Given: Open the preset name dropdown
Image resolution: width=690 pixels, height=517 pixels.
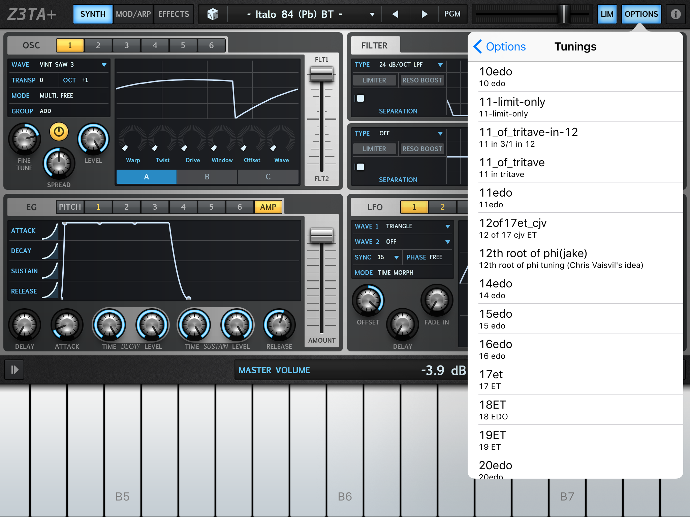Looking at the screenshot, I should [x=372, y=14].
